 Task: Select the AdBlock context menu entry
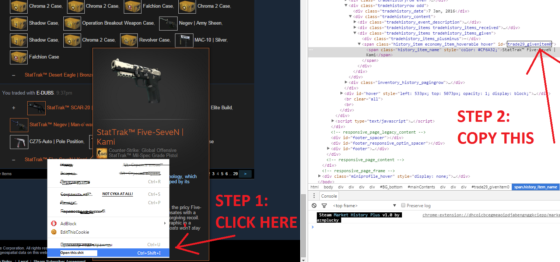[109, 223]
